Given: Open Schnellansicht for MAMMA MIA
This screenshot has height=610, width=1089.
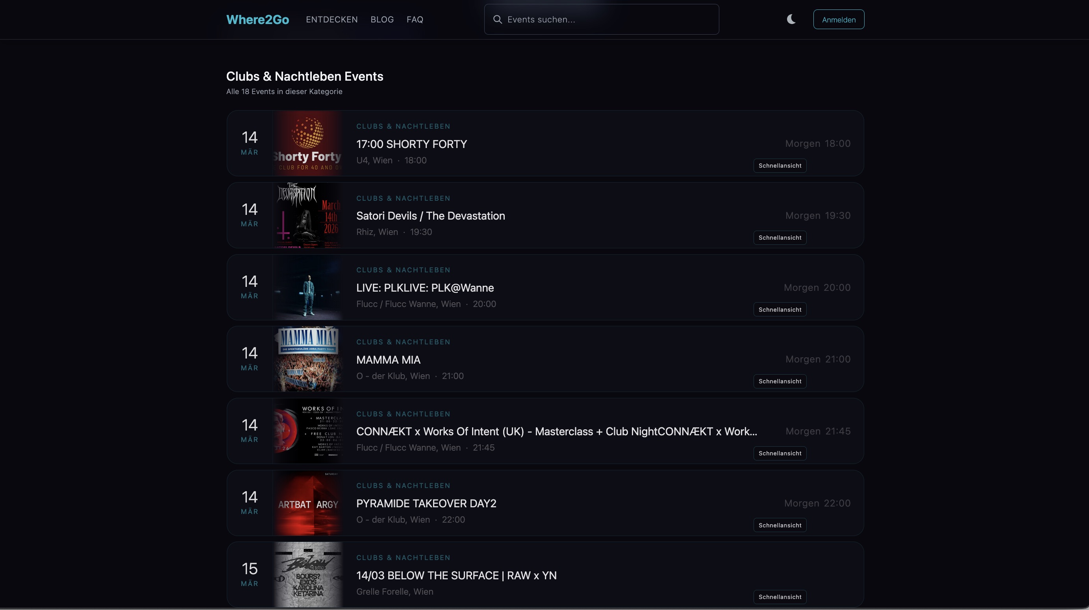Looking at the screenshot, I should pyautogui.click(x=780, y=381).
